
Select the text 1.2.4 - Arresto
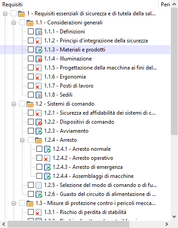click(x=60, y=140)
